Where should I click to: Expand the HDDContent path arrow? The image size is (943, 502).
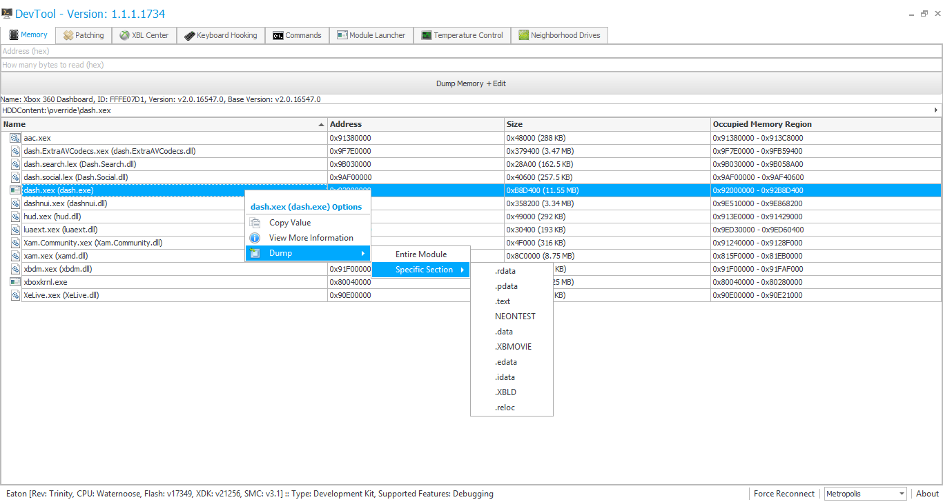tap(936, 110)
